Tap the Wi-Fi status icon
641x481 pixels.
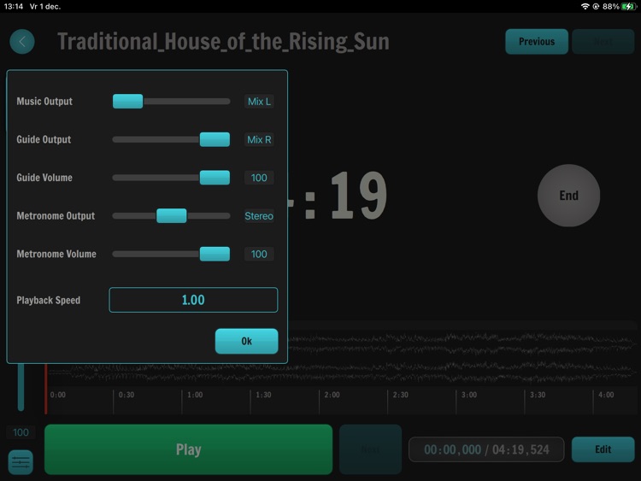point(585,6)
